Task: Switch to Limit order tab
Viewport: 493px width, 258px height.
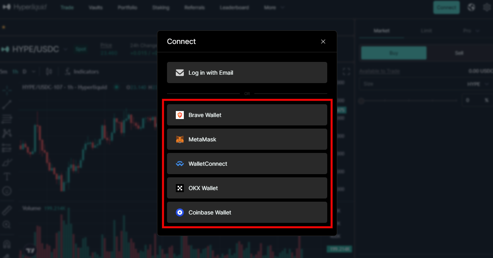Action: [x=426, y=31]
